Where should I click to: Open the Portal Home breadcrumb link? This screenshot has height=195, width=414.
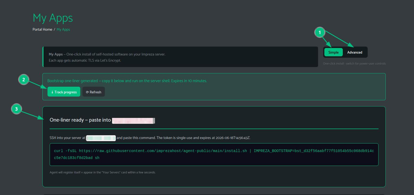pos(42,29)
